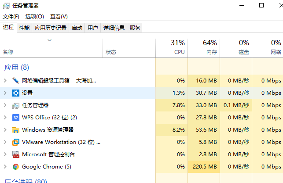The height and width of the screenshot is (183, 283).
Task: Open the 选项(O) menu
Action: point(34,17)
